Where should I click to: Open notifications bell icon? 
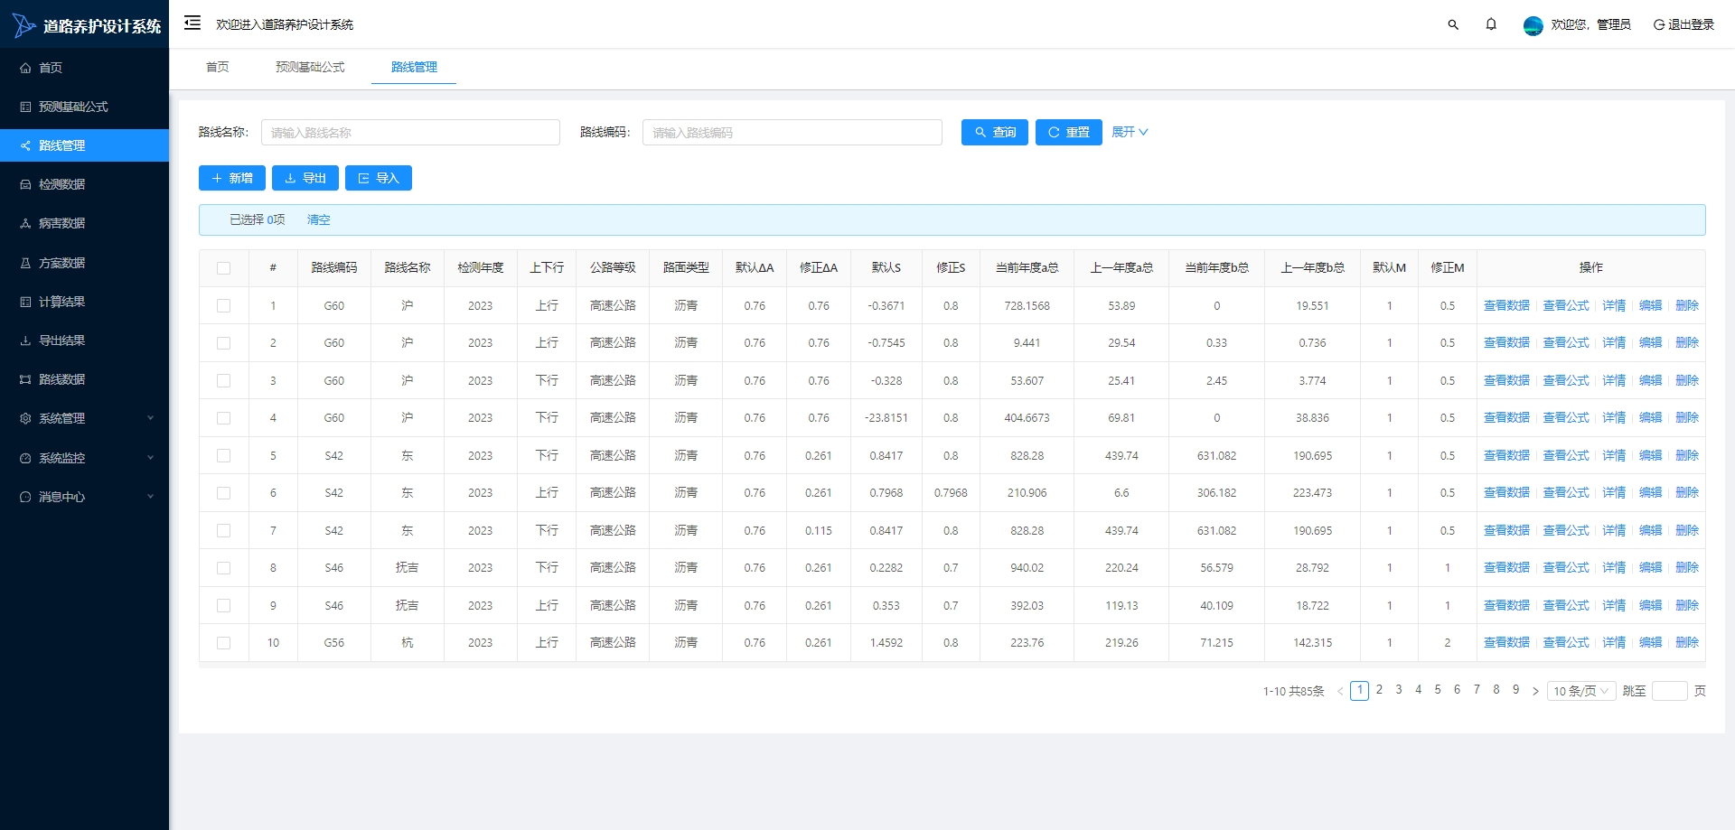(x=1491, y=24)
